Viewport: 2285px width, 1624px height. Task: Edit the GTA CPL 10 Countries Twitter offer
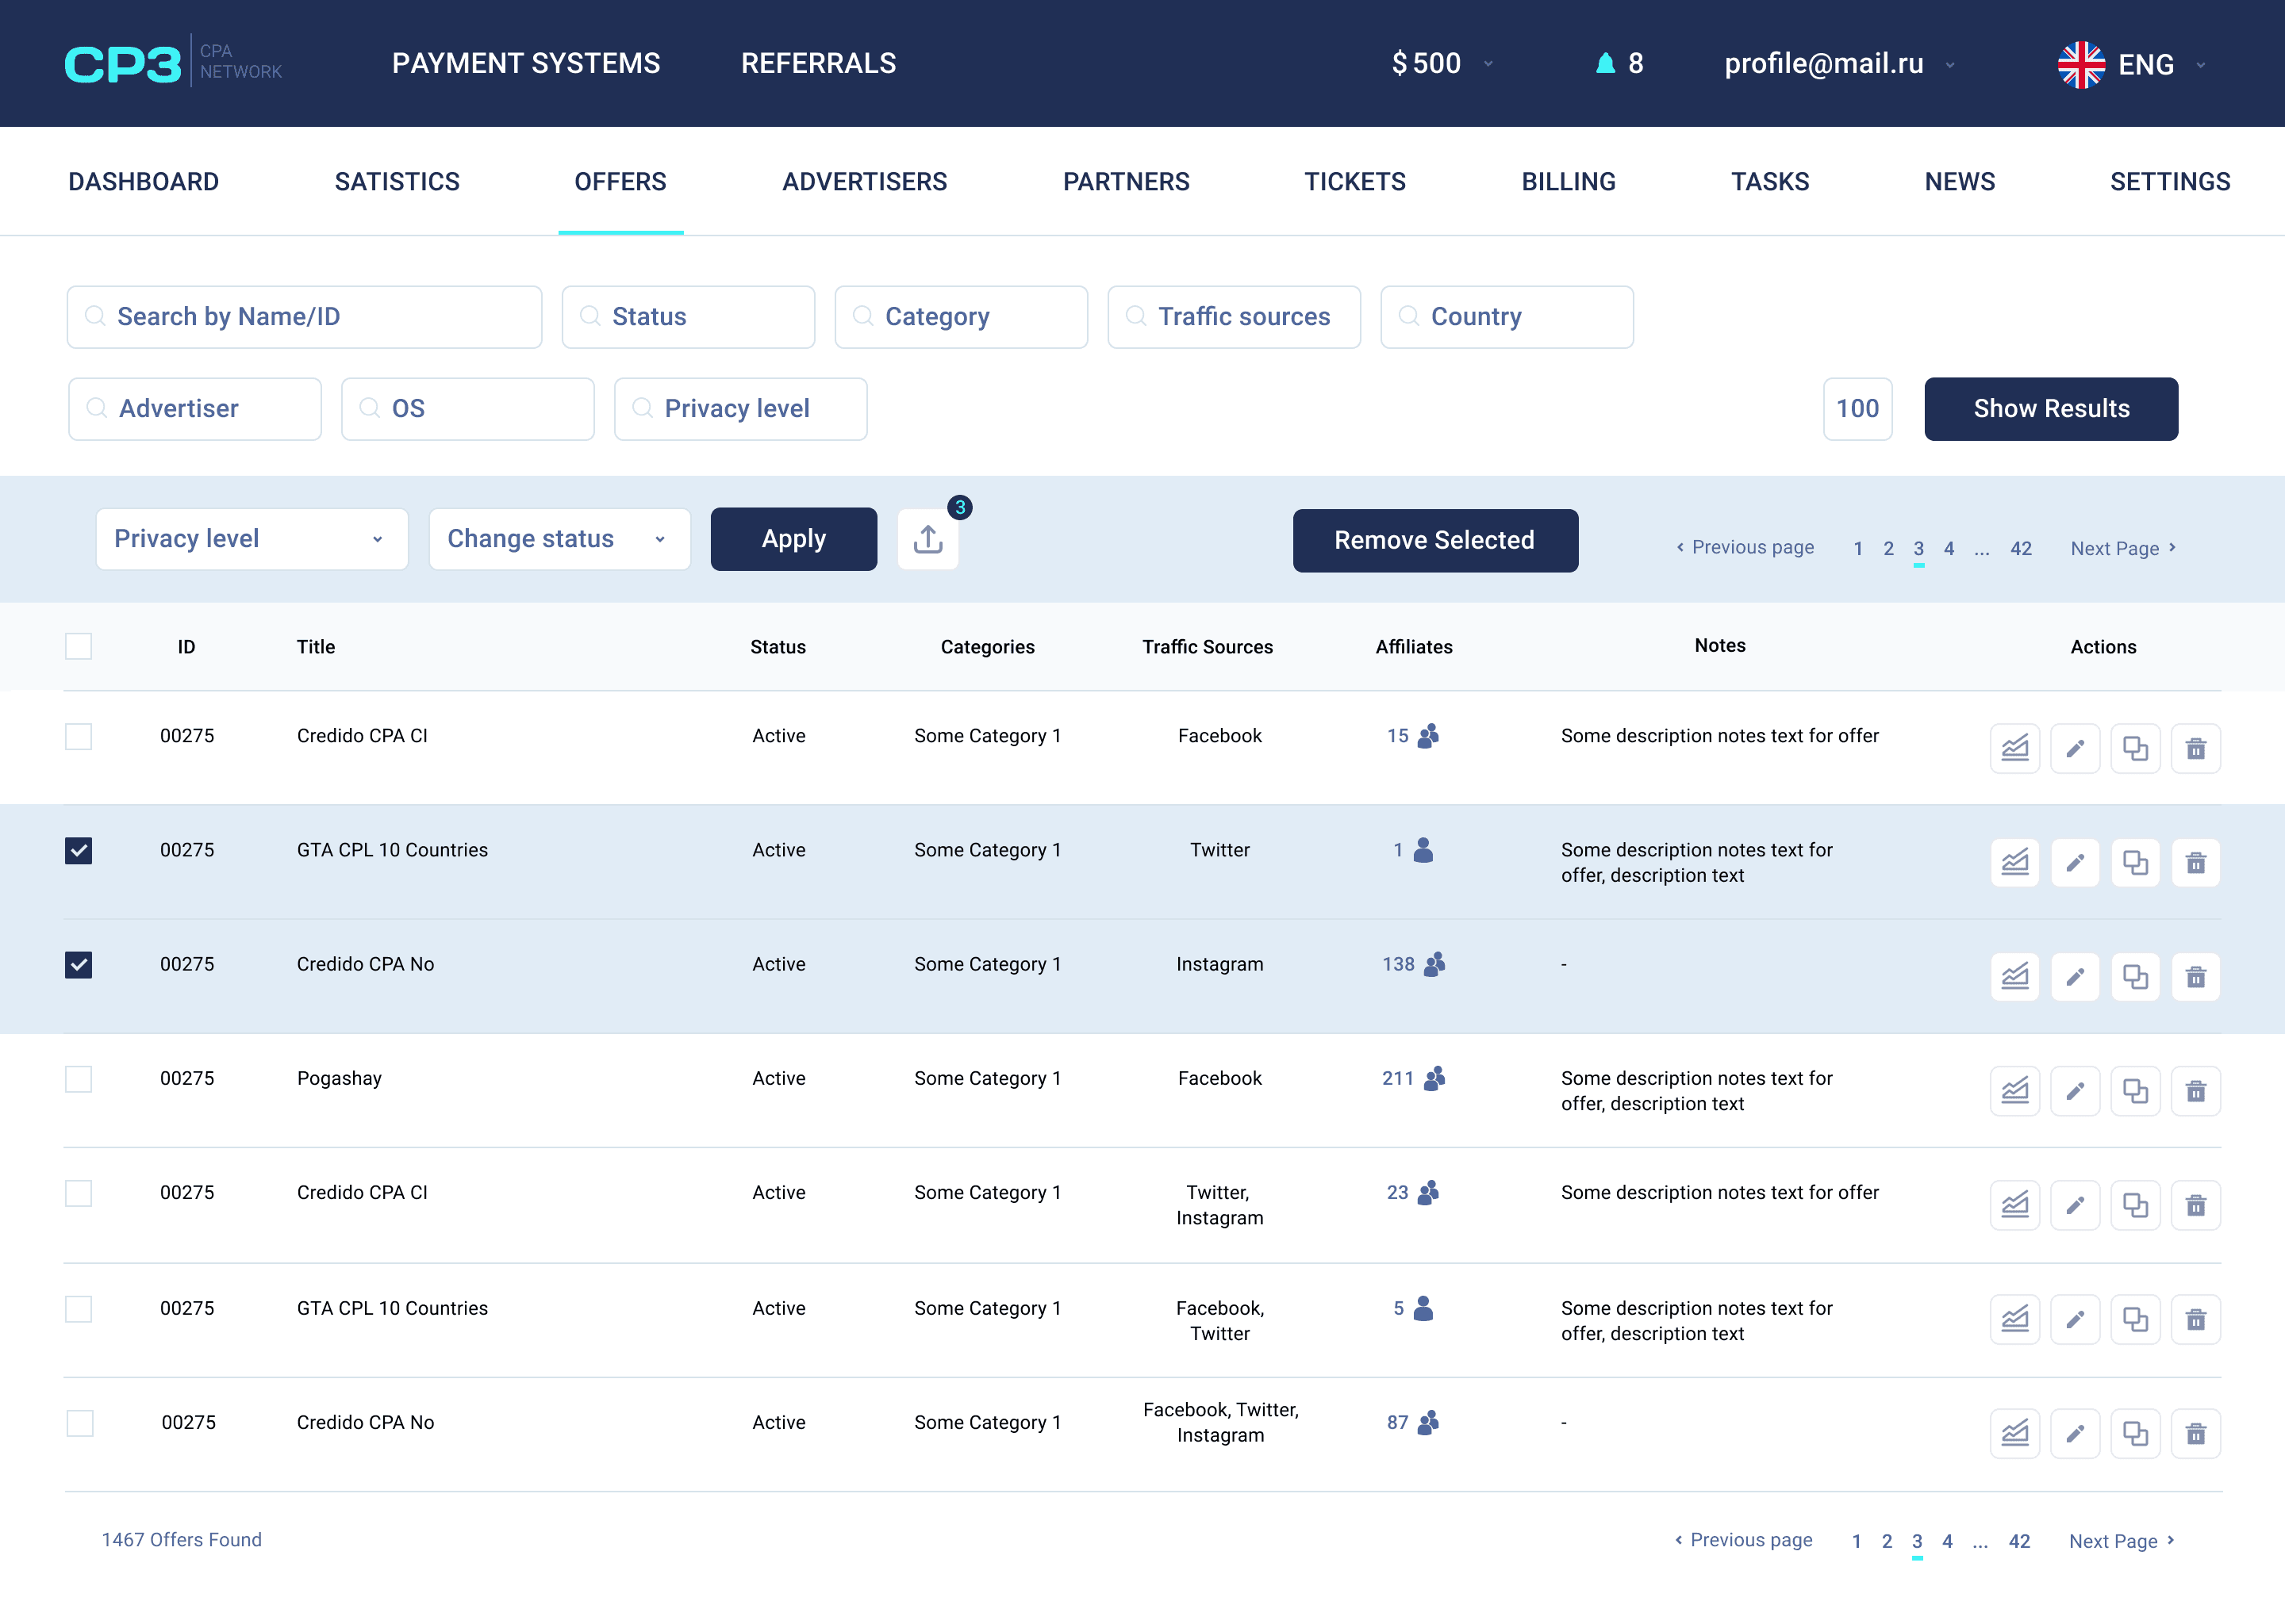pyautogui.click(x=2075, y=862)
